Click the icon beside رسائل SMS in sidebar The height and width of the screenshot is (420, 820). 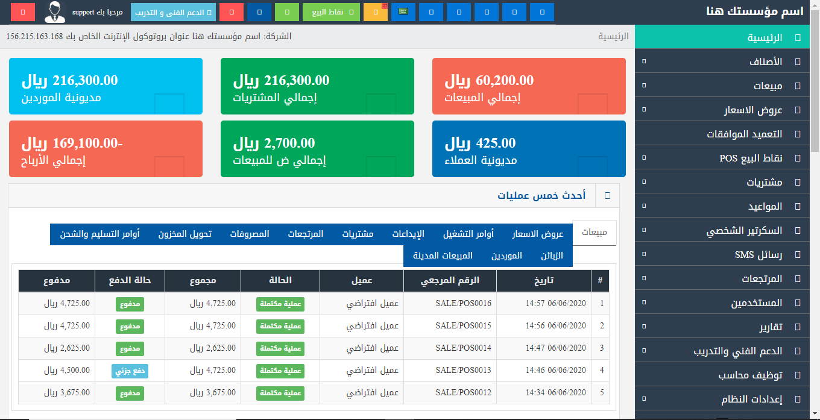click(x=798, y=254)
